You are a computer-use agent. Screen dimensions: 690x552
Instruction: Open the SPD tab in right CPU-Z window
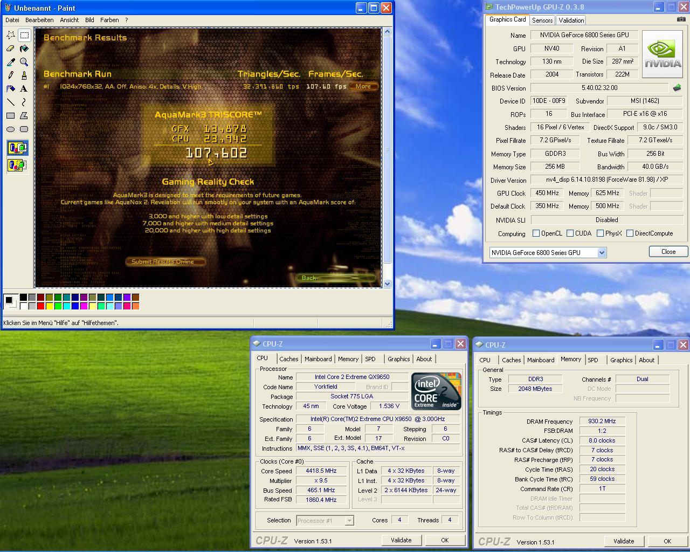click(x=593, y=360)
